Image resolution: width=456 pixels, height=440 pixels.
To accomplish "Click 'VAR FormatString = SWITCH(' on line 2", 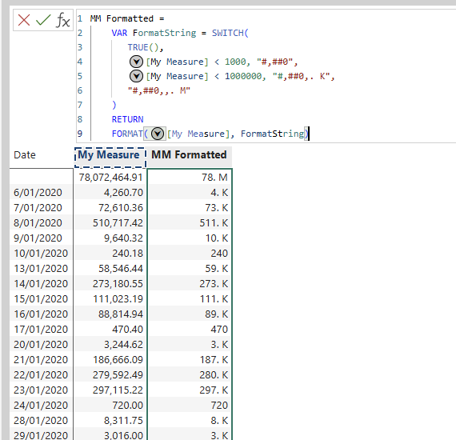I will (180, 33).
